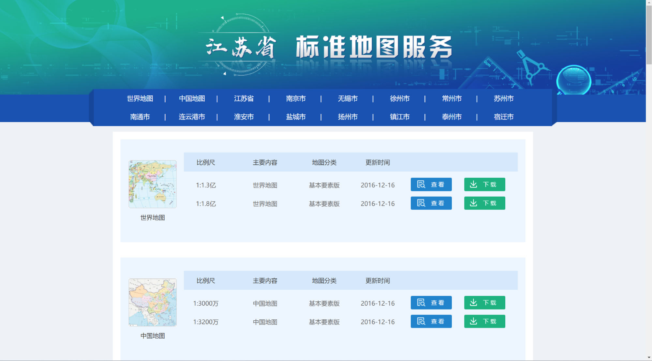The image size is (652, 361).
Task: Open the China map thumbnail image
Action: tap(153, 302)
